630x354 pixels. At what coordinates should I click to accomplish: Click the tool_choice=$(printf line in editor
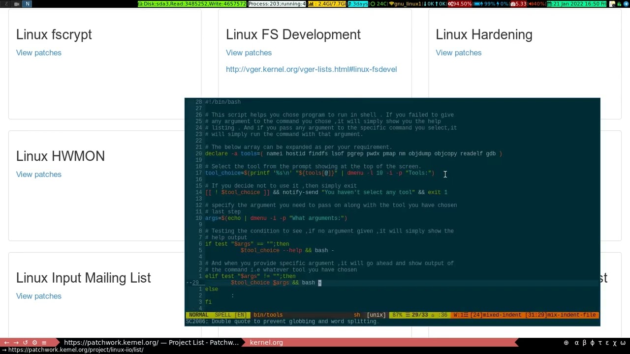point(319,173)
